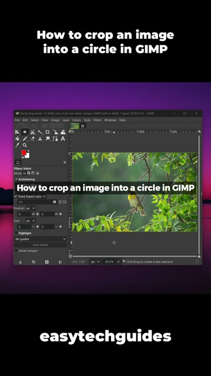Select the Ellipse Select tool
This screenshot has width=211, height=376.
click(x=24, y=132)
